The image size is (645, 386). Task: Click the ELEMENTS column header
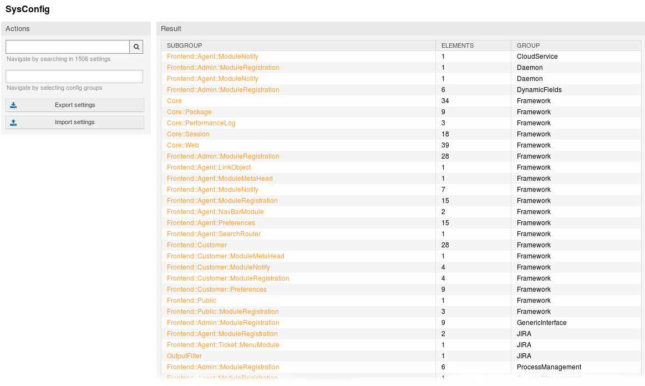(x=458, y=45)
